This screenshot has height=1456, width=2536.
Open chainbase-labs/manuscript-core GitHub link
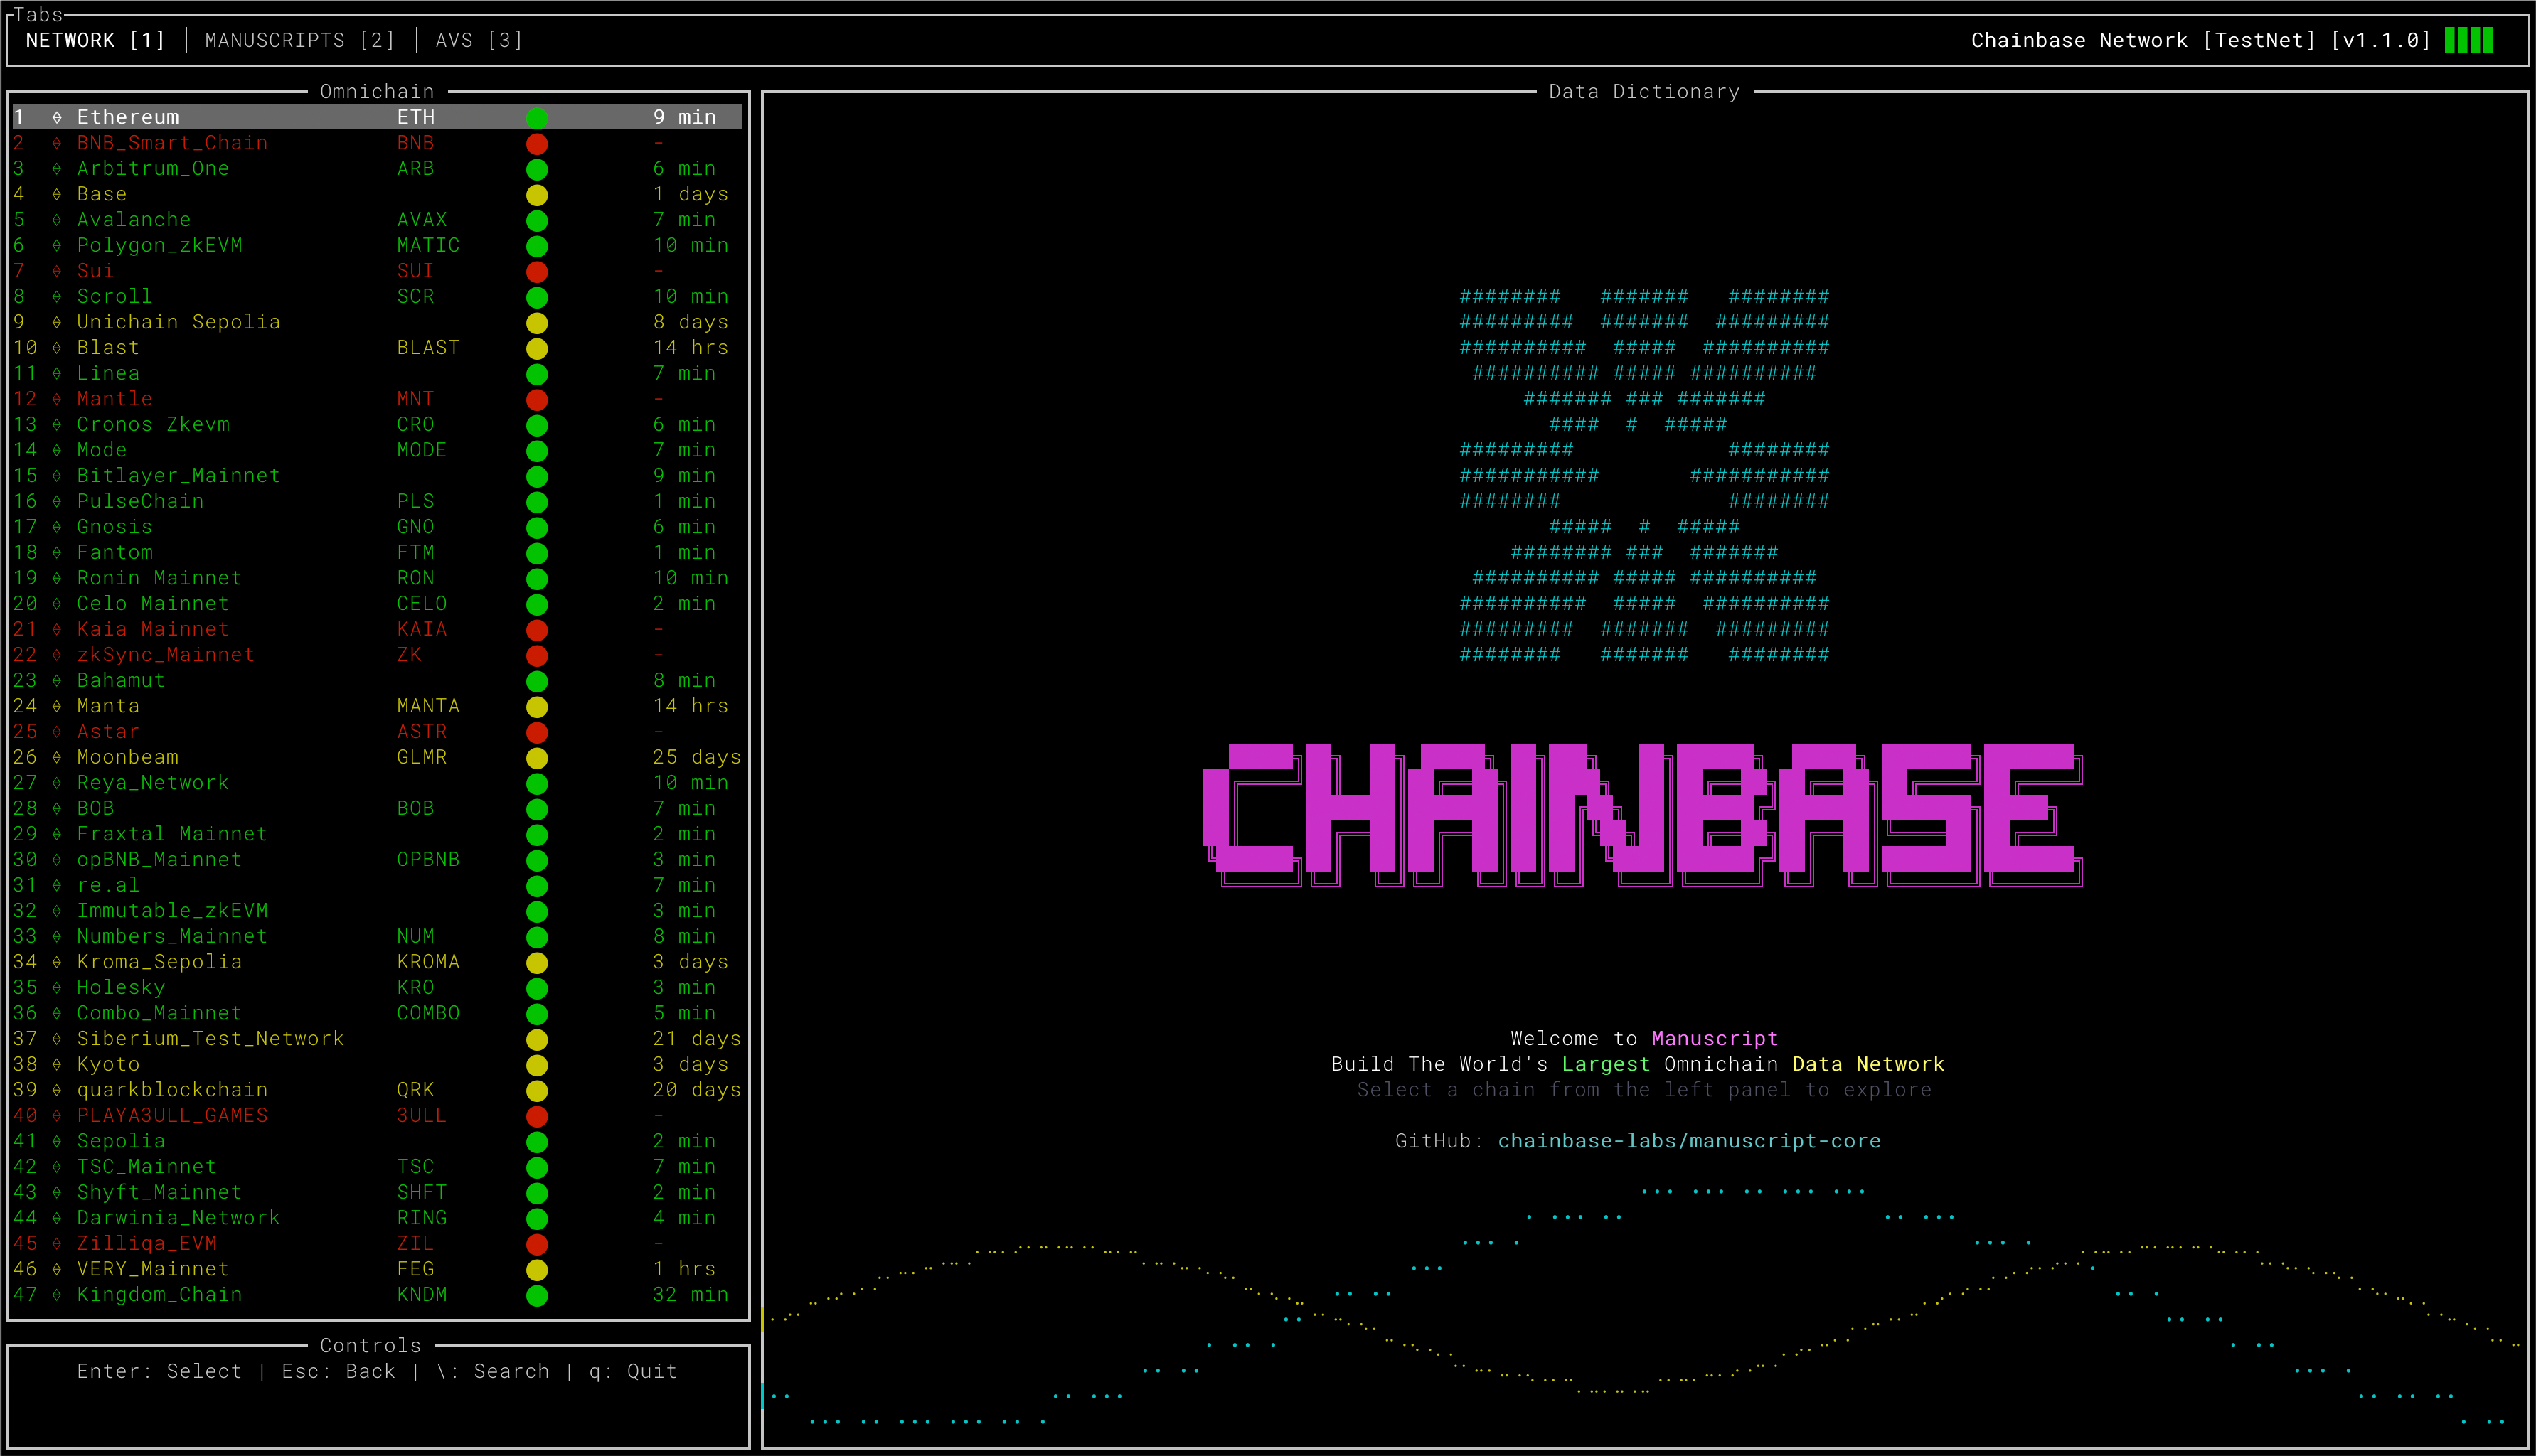coord(1689,1141)
